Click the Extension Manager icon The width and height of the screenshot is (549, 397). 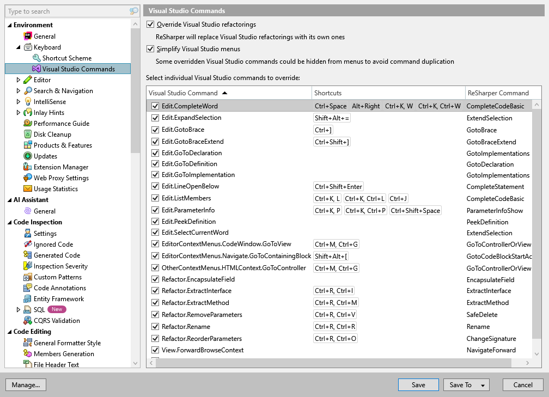pos(27,167)
